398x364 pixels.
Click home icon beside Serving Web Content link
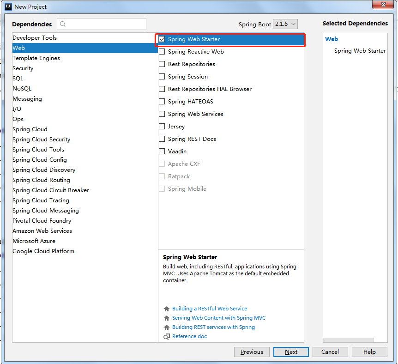167,318
